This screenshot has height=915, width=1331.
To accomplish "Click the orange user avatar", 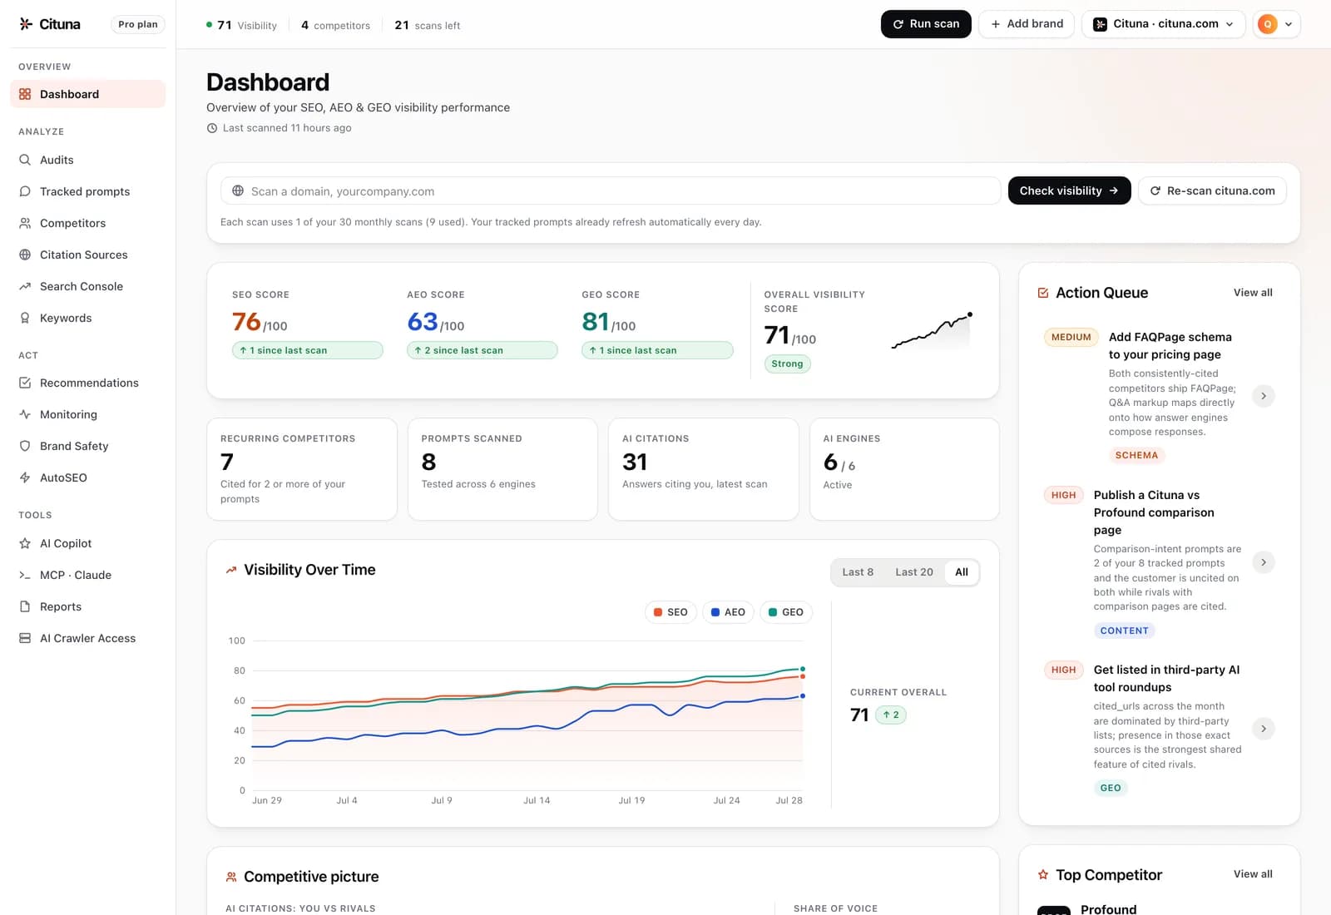I will (1267, 24).
